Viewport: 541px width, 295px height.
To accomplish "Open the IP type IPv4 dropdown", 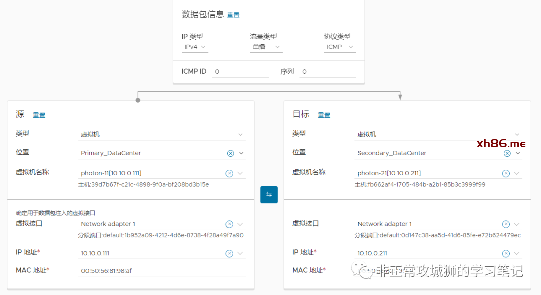I will coord(195,47).
